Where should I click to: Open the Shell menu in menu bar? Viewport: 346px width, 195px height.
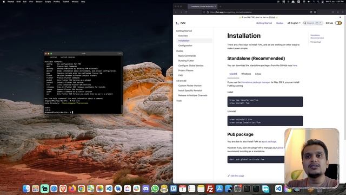point(18,2)
